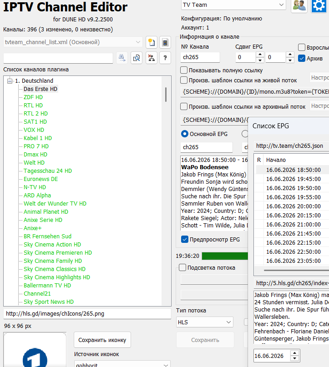Open the icon source gabbarit dropdown

[122, 364]
